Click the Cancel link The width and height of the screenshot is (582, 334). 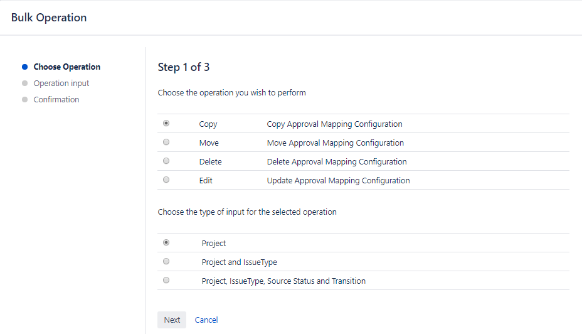click(x=206, y=320)
